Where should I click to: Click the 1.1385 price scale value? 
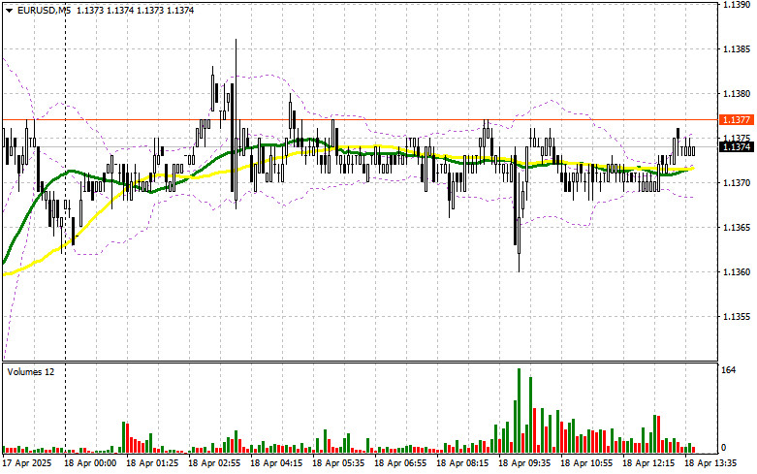tap(736, 49)
